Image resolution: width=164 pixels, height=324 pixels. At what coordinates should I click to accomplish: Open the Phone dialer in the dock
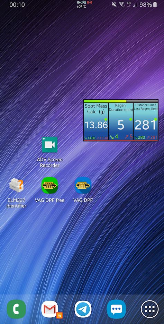[x=16, y=309]
